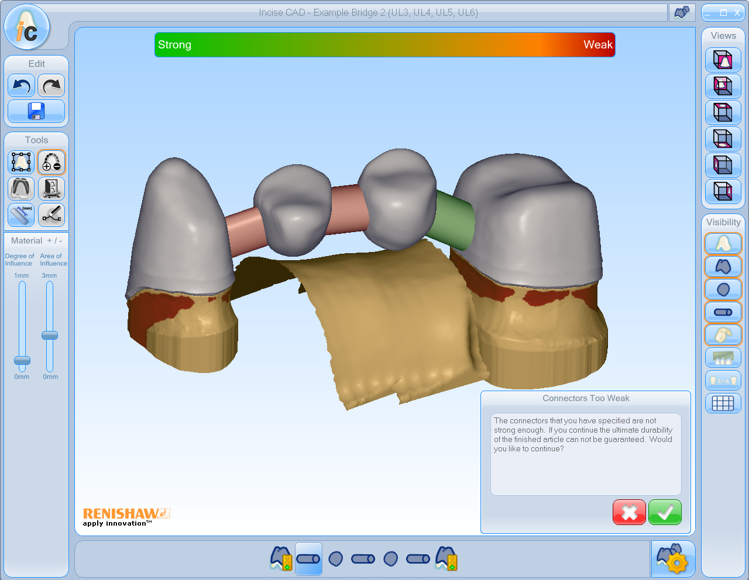Screen dimensions: 749x580
Task: Click the Redo arrow in Edit panel
Action: 51,86
